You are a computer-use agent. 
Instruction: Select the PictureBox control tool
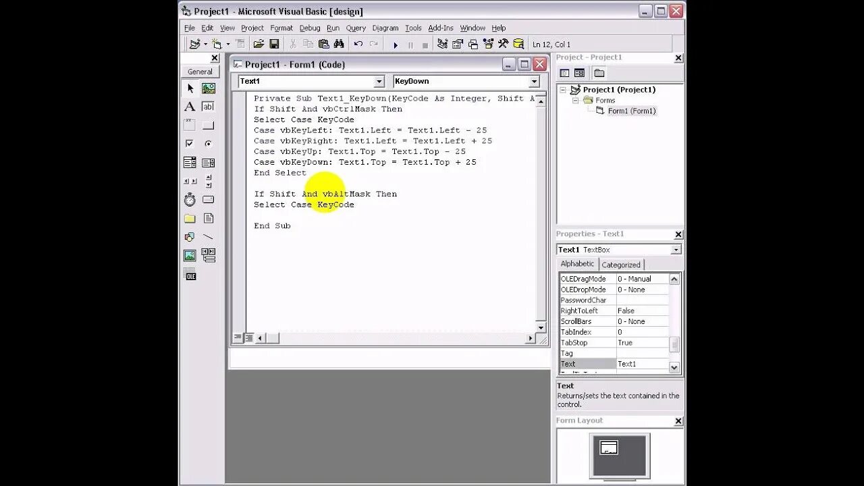[x=209, y=88]
